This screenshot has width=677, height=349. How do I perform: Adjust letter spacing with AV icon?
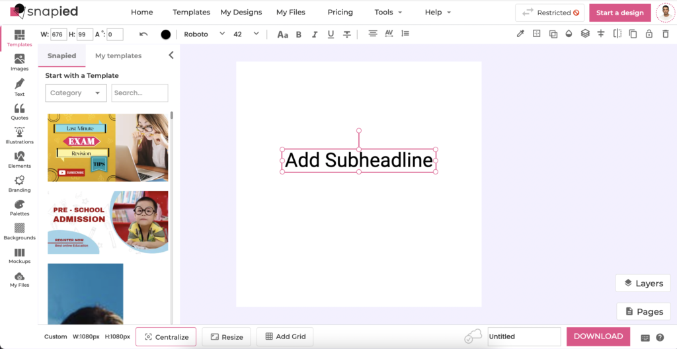pos(389,33)
